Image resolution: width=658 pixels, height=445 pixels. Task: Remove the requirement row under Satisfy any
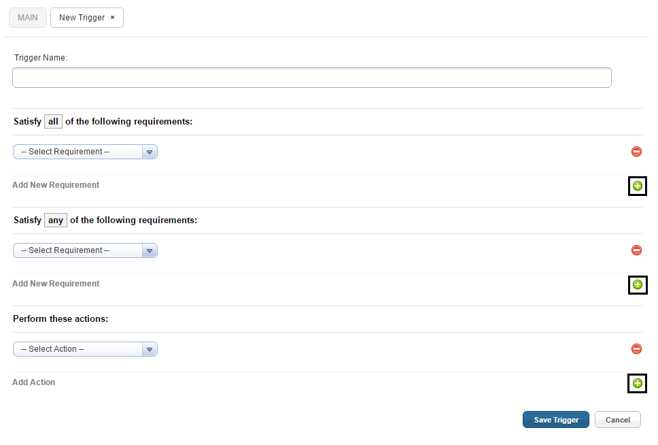[636, 250]
